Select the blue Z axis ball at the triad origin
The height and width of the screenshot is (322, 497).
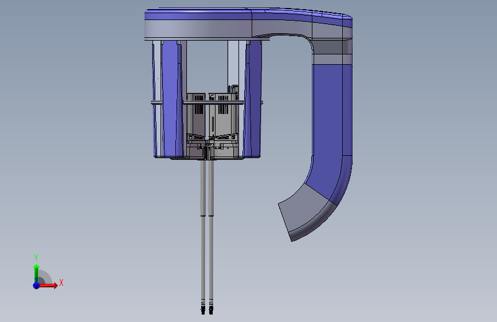36,285
